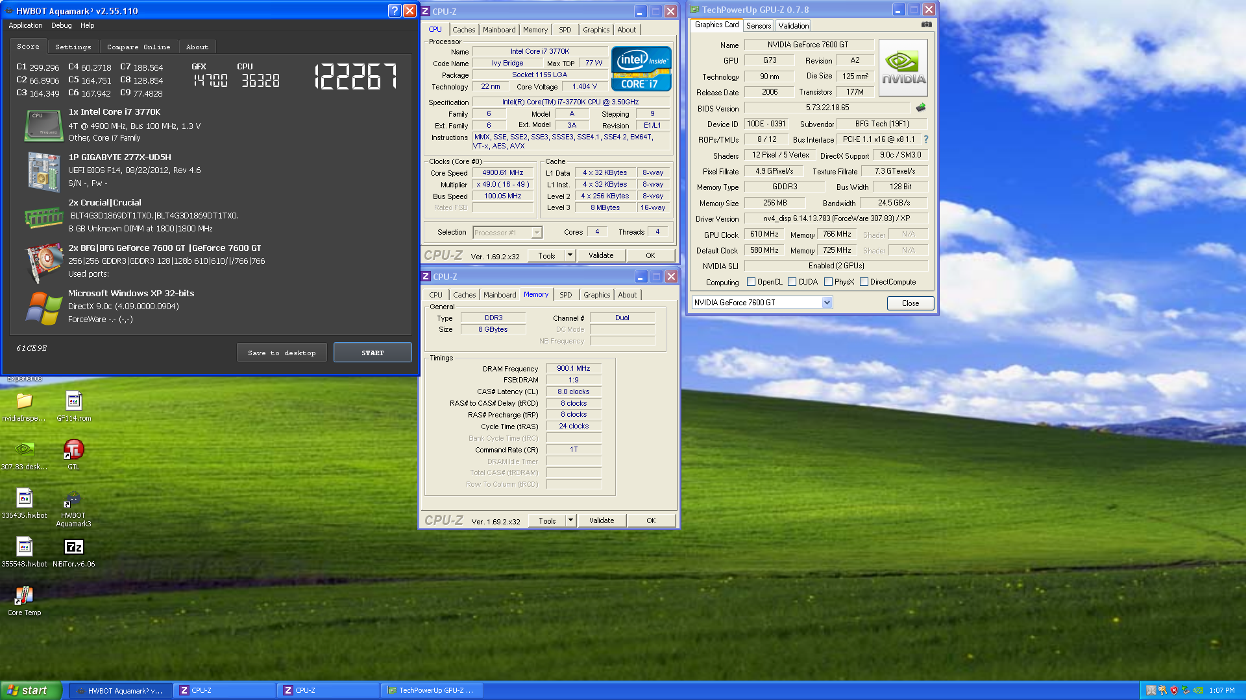
Task: Click DRAM Frequency 900.1 MHz value
Action: tap(574, 368)
